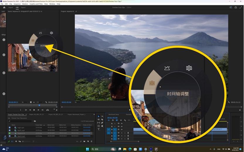Click Insert button in Source monitor
Image resolution: width=244 pixels, height=152 pixels.
48,110
